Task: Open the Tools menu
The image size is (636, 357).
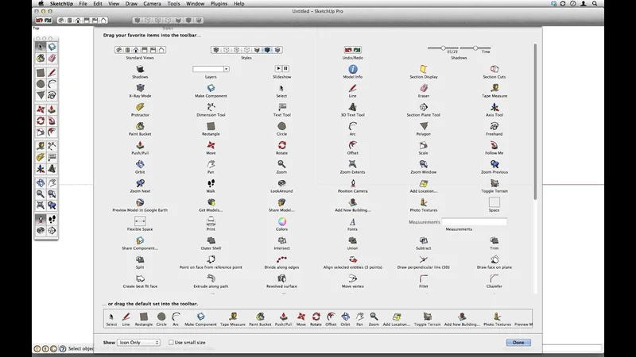Action: pos(173,4)
